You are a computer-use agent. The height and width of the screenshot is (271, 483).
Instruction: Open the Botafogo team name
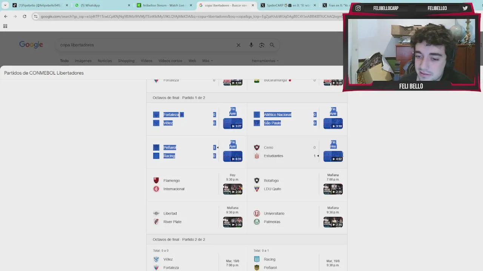[271, 180]
